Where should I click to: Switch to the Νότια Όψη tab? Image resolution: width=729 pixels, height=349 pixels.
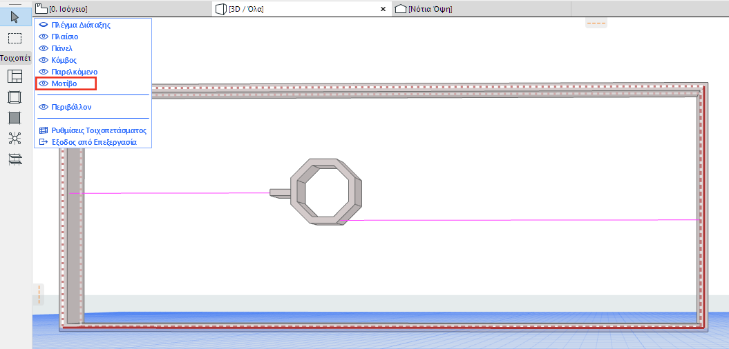tap(481, 9)
